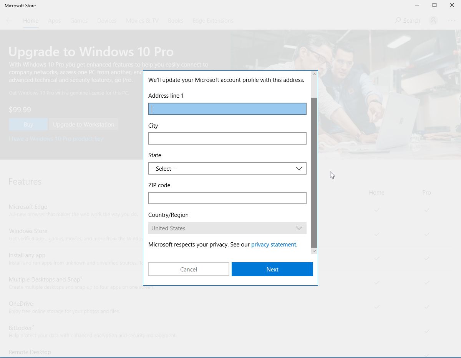This screenshot has height=358, width=461.
Task: Click the Home checkmark for Install any app
Action: (377, 259)
